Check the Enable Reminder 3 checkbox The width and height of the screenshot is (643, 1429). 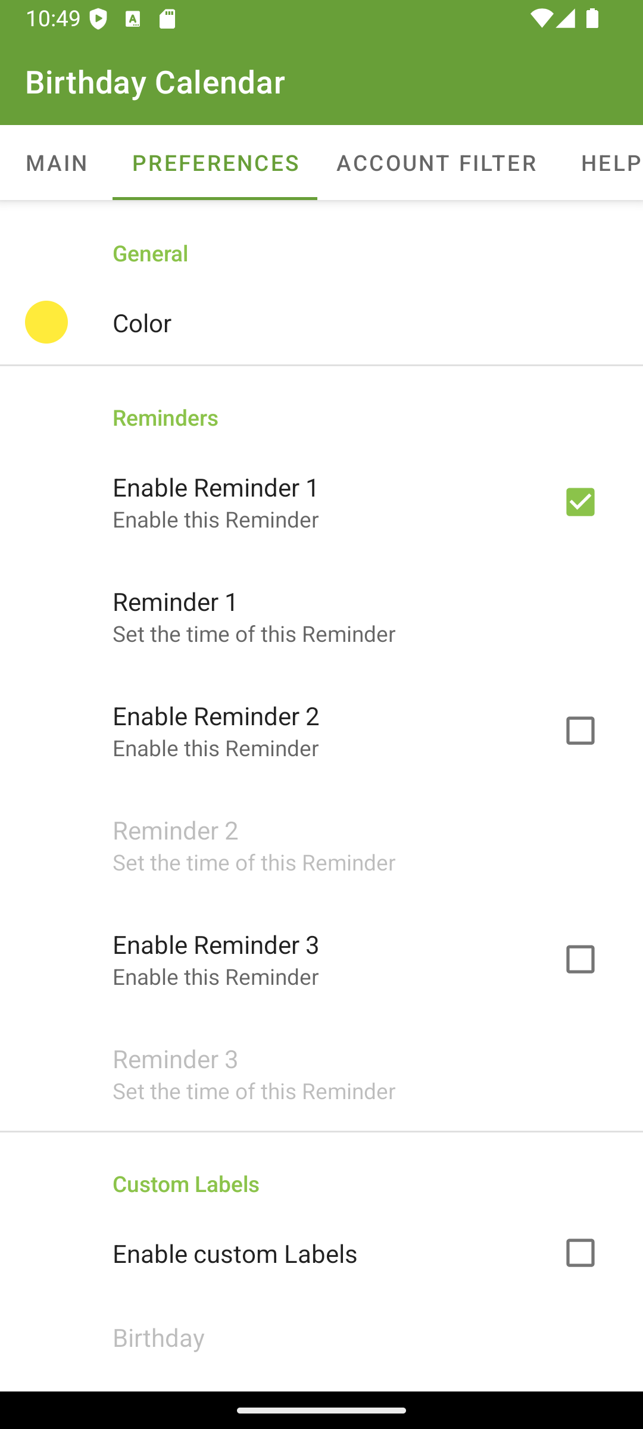[580, 959]
